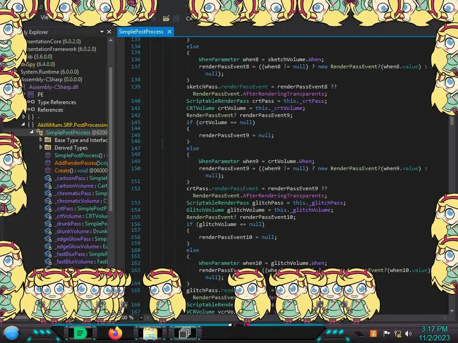The image size is (458, 343).
Task: Click the SimplePostProcess class icon in tree
Action: (39, 132)
